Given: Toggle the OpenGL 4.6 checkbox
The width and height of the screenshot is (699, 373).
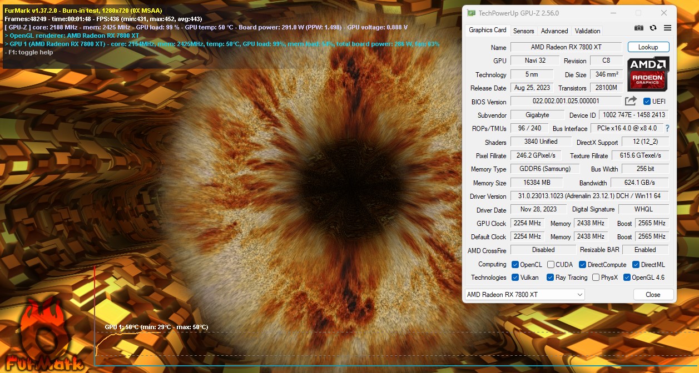Looking at the screenshot, I should [627, 278].
